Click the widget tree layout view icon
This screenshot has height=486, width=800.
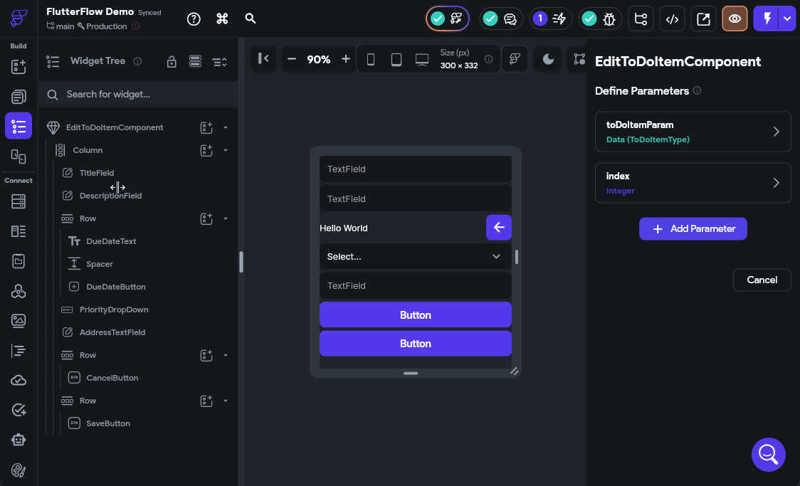click(x=195, y=62)
